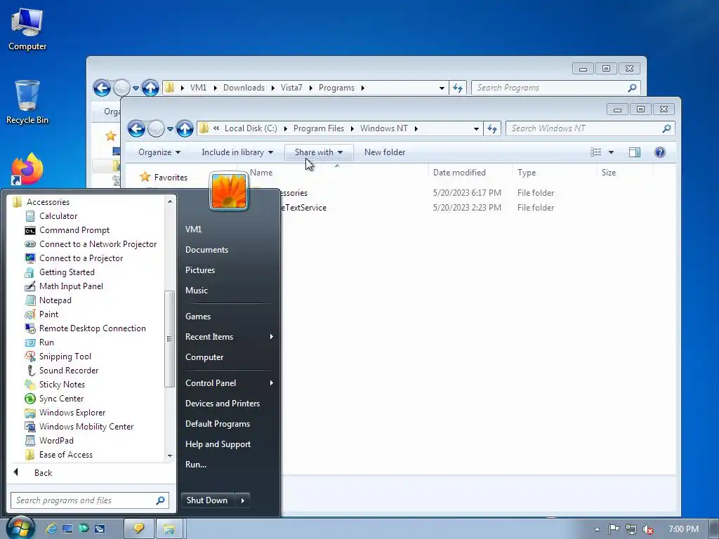The image size is (719, 539).
Task: Open the Computer desktop icon
Action: (x=27, y=29)
